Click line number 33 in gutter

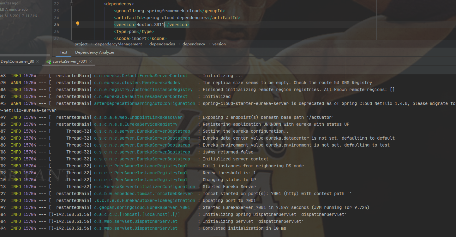[57, 11]
